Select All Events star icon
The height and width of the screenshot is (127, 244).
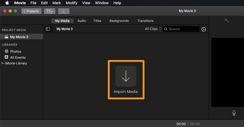click(x=6, y=57)
